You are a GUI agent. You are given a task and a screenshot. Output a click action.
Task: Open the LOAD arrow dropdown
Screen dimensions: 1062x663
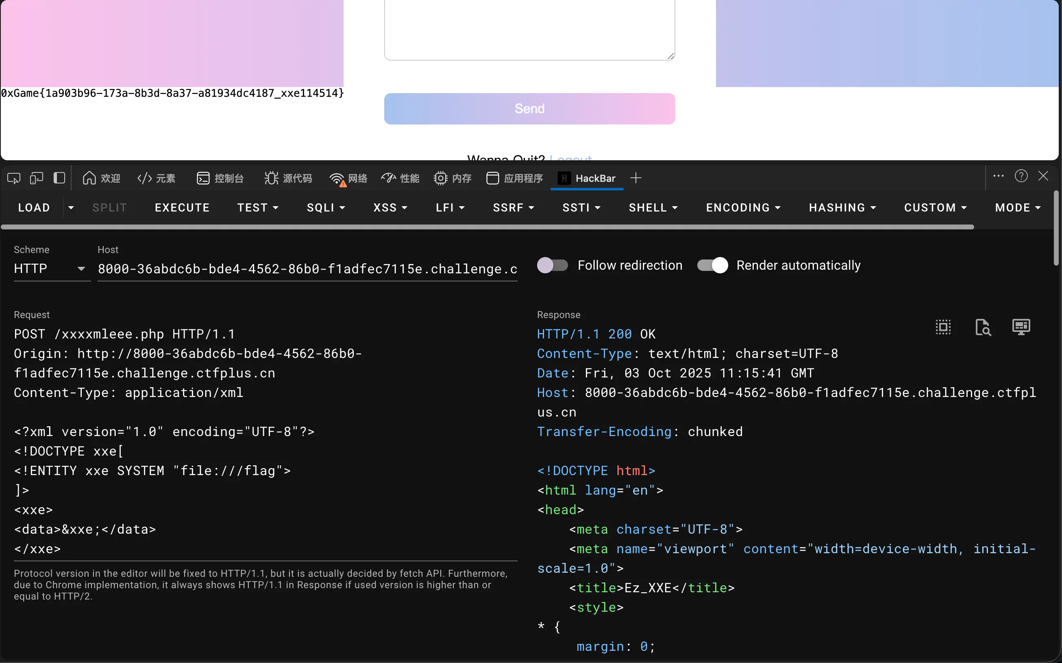(x=71, y=207)
